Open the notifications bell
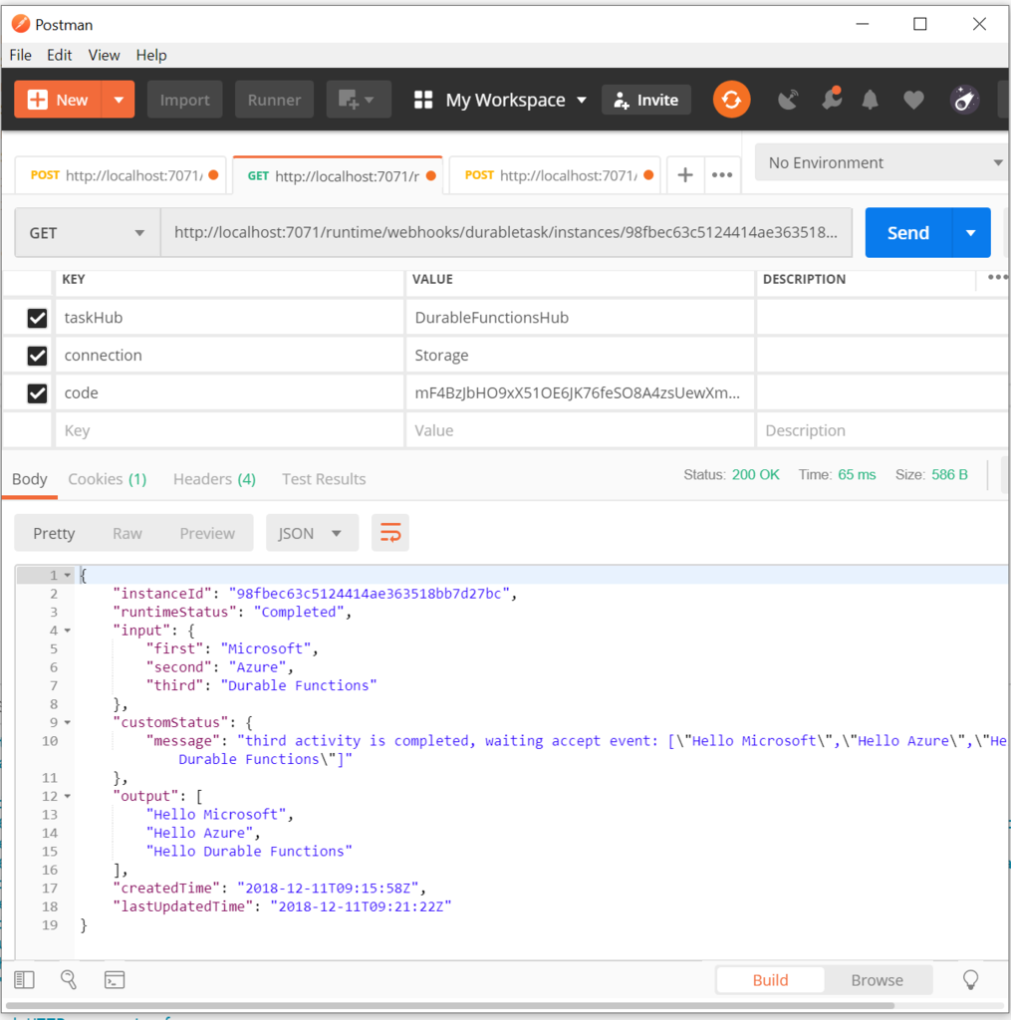1011x1020 pixels. pyautogui.click(x=870, y=100)
